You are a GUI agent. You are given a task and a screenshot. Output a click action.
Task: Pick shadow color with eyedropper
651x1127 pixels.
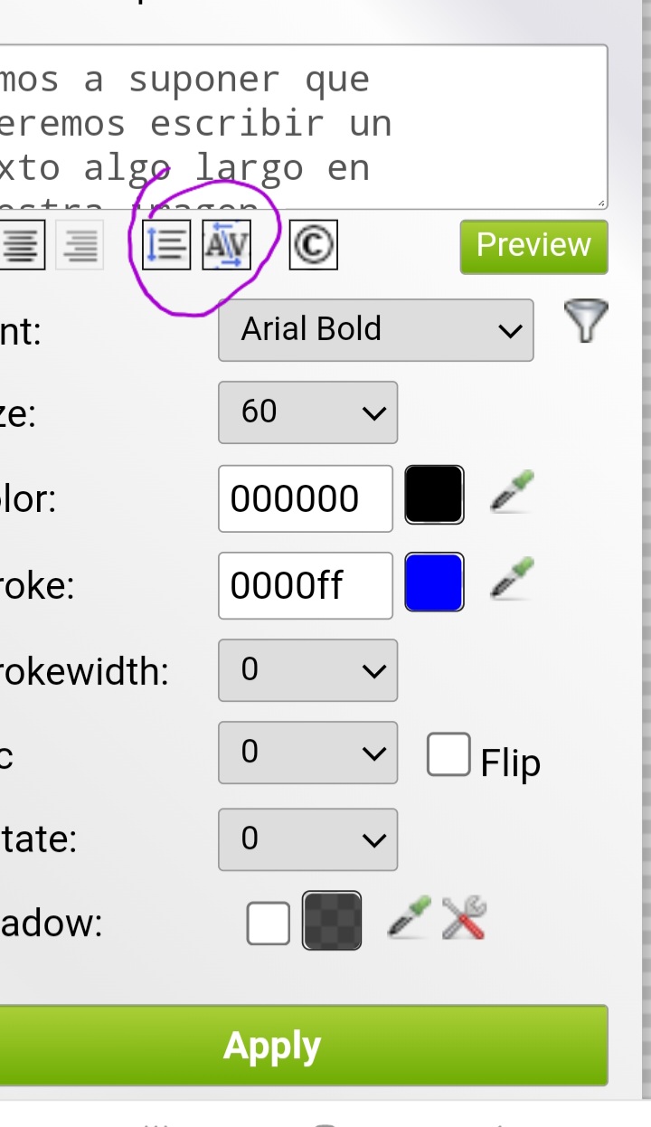409,919
